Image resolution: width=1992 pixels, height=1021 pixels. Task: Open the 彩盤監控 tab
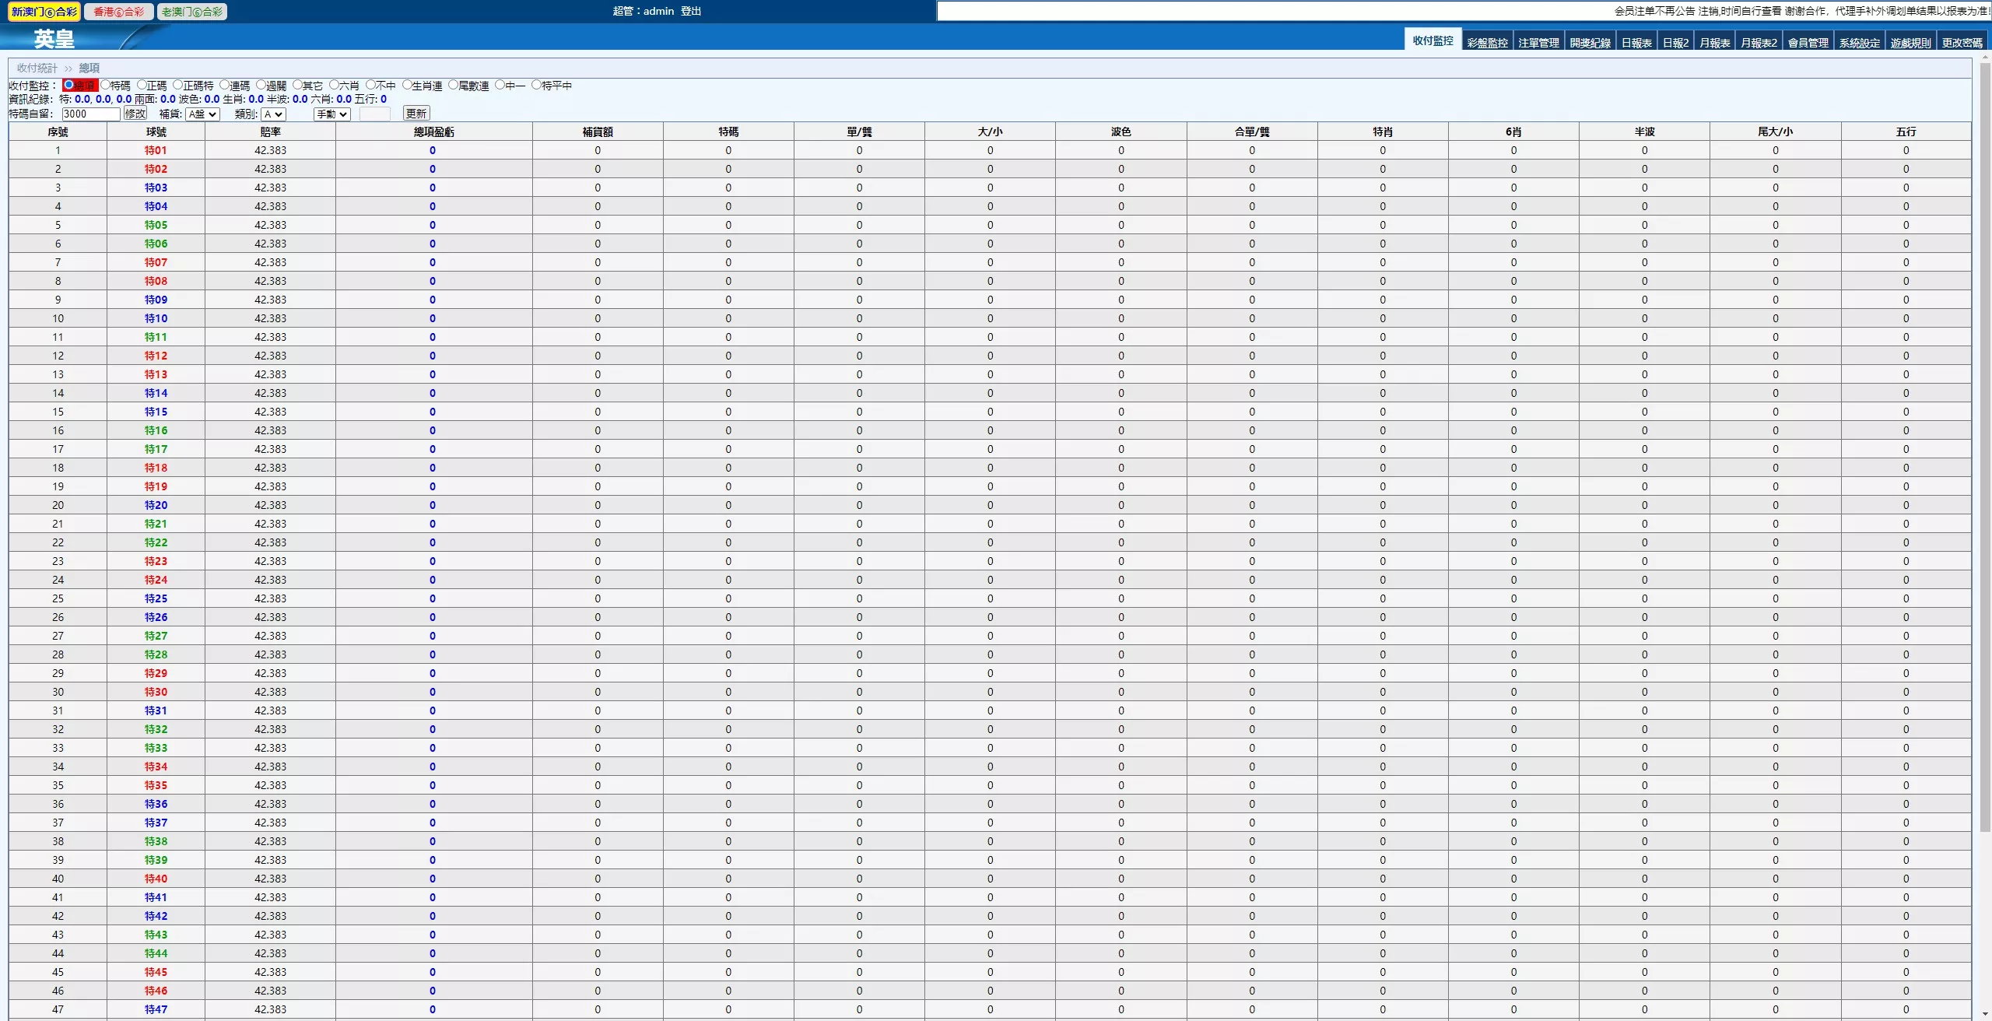tap(1487, 43)
